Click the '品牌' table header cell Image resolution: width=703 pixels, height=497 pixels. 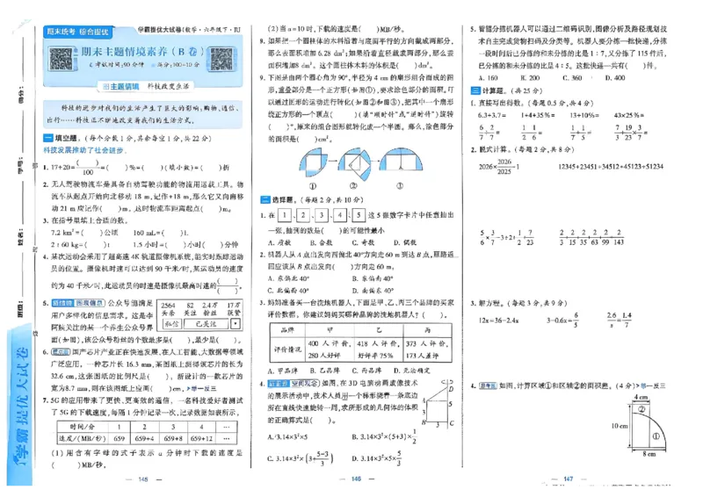pyautogui.click(x=287, y=330)
